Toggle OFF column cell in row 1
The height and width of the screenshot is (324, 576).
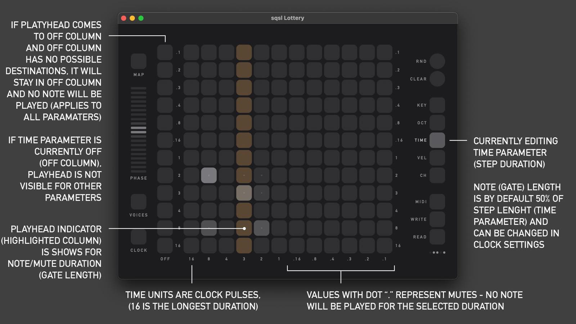165,158
